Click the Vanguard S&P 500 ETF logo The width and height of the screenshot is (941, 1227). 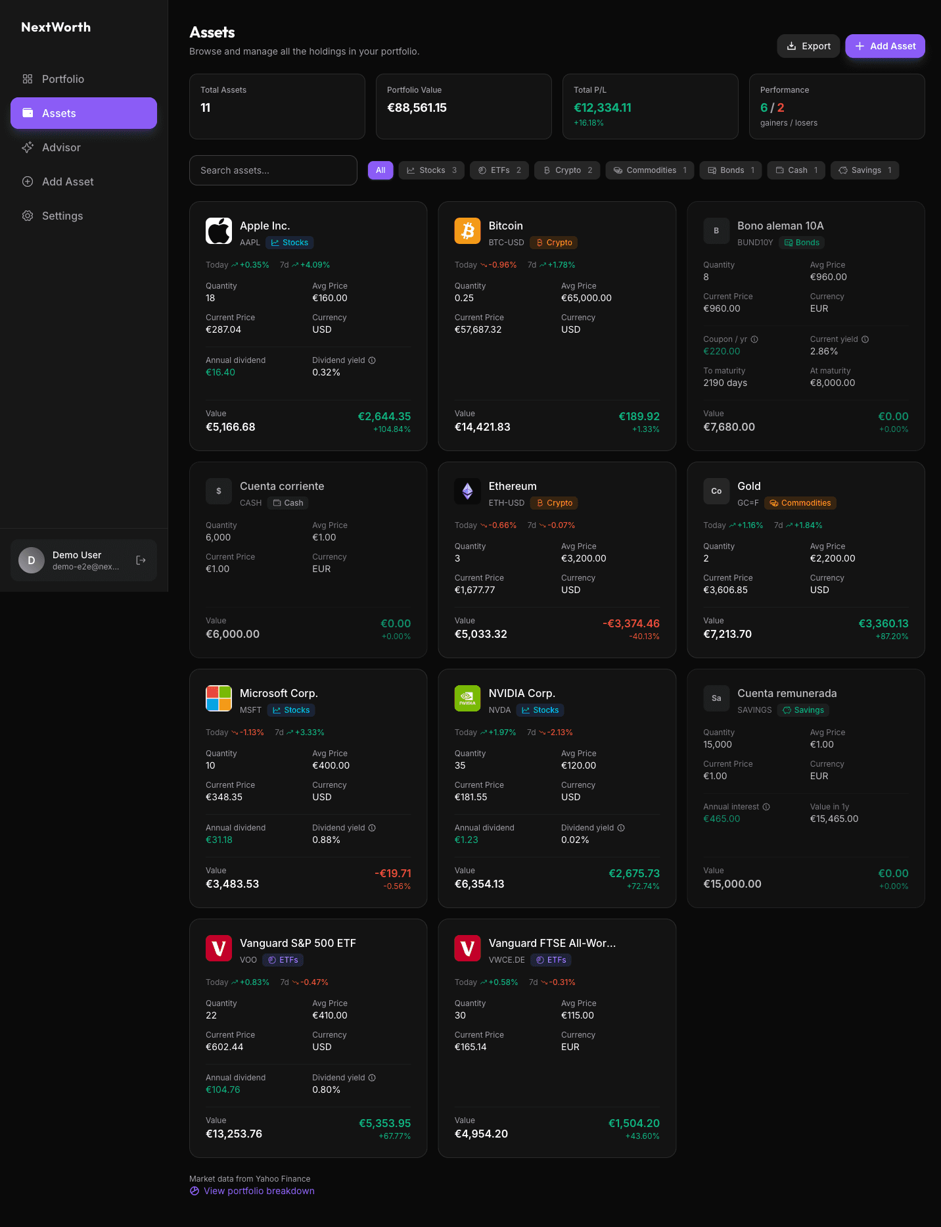(x=219, y=948)
